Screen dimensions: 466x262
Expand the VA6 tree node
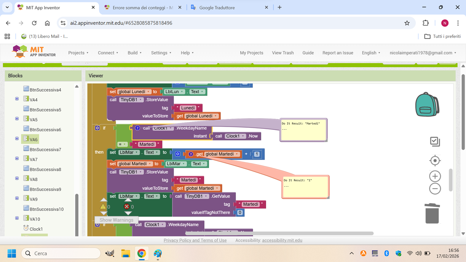tap(17, 139)
